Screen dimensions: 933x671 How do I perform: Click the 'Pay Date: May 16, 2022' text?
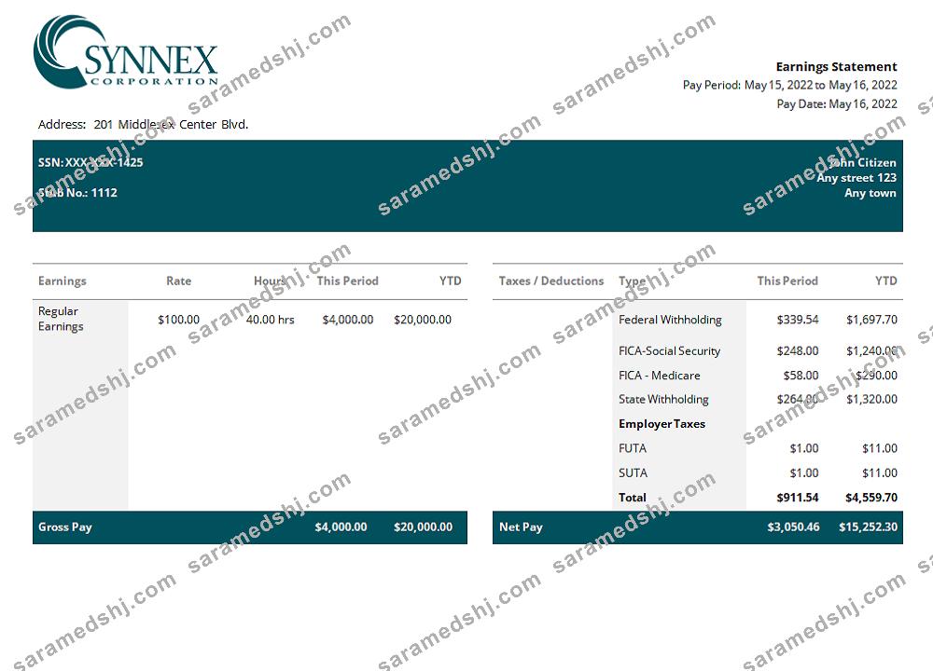(x=837, y=104)
